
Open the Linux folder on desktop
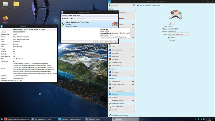16,5
